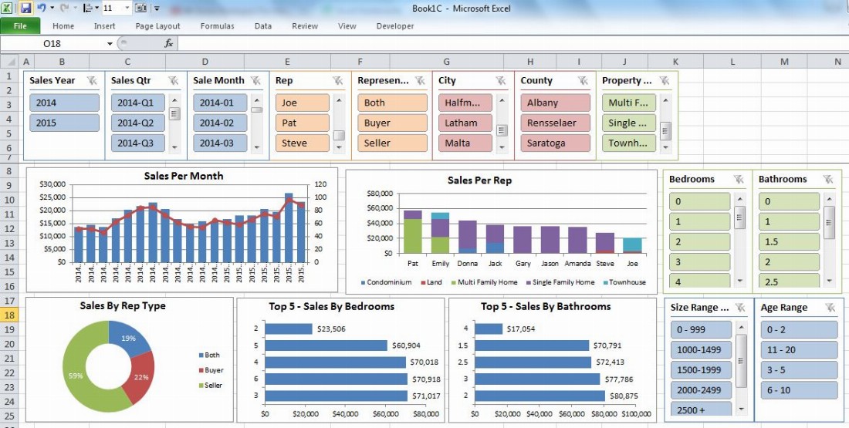Click up arrow of Rep slicer scrollbar
This screenshot has height=428, width=849.
(339, 99)
